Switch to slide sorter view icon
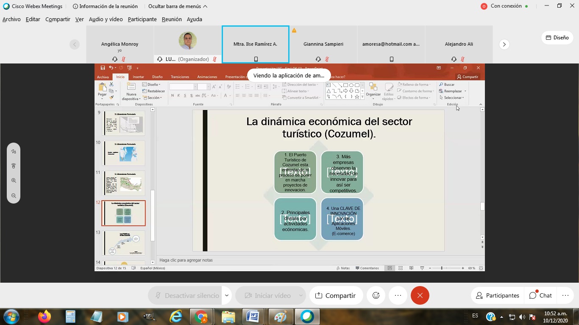579x325 pixels. [x=401, y=268]
